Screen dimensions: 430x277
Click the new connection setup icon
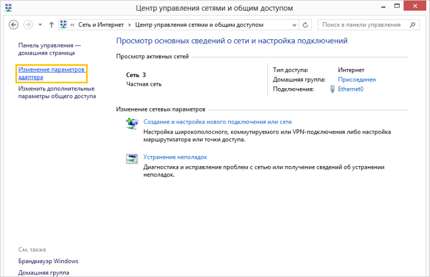point(131,123)
